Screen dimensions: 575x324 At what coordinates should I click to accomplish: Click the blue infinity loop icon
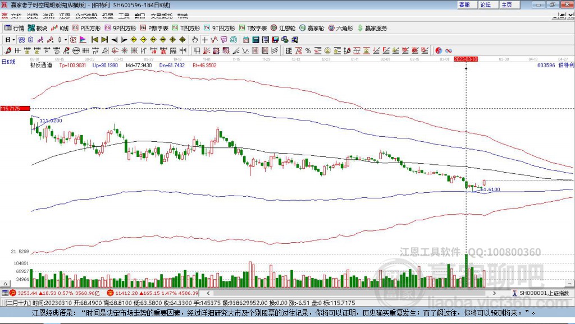[449, 50]
